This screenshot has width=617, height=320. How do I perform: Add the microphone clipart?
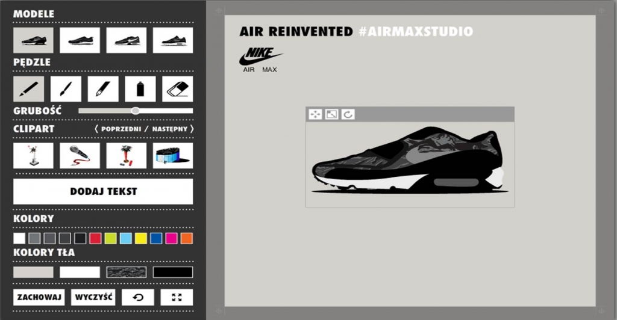click(80, 155)
